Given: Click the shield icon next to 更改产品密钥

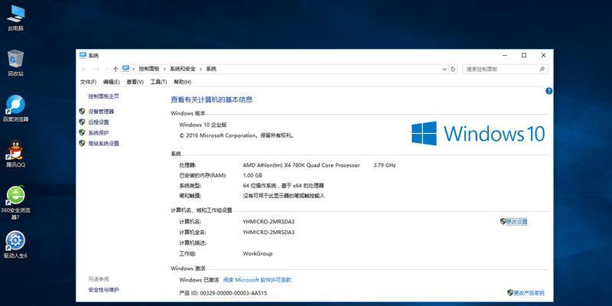Looking at the screenshot, I should (510, 292).
